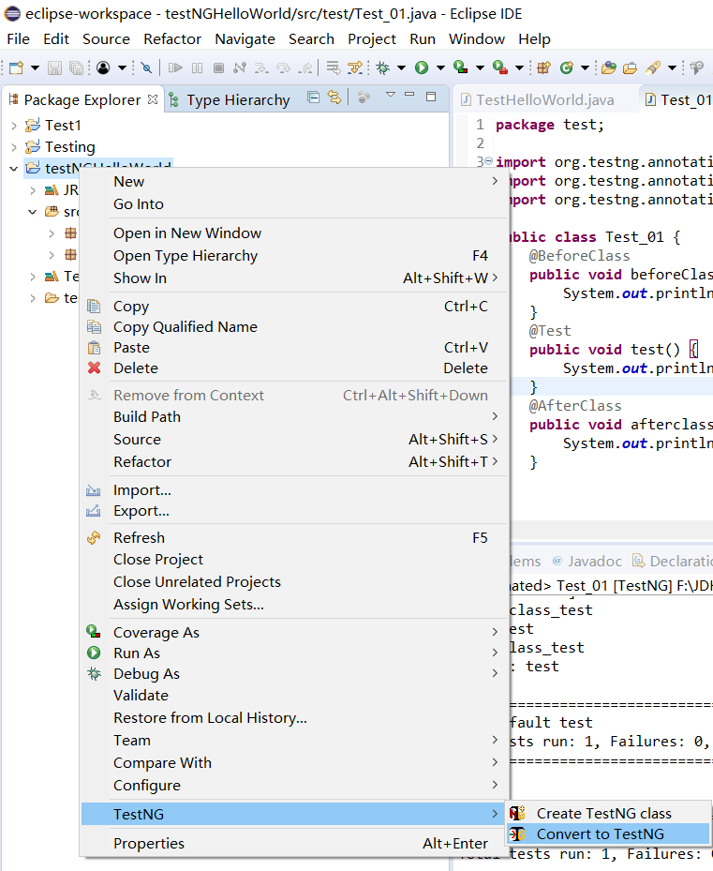Open the File menu
Image resolution: width=713 pixels, height=871 pixels.
[19, 38]
